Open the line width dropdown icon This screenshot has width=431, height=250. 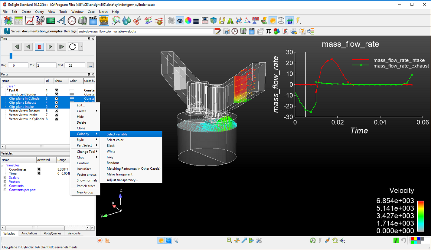pos(197,21)
